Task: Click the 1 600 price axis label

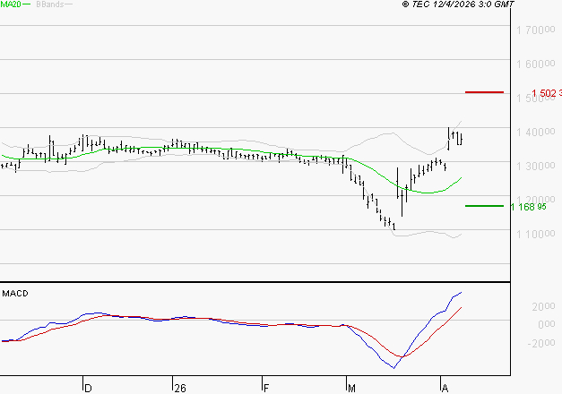Action: [535, 64]
